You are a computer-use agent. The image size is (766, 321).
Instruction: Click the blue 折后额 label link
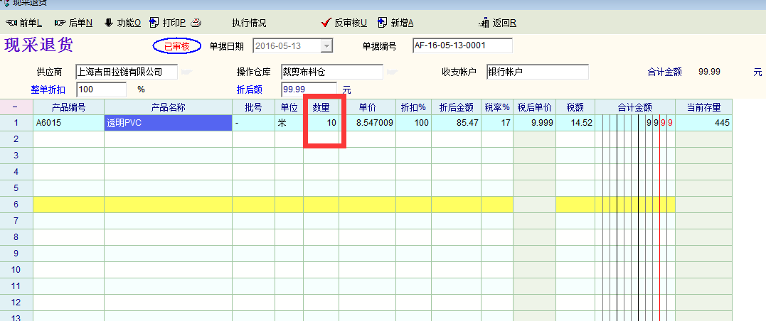tap(249, 89)
